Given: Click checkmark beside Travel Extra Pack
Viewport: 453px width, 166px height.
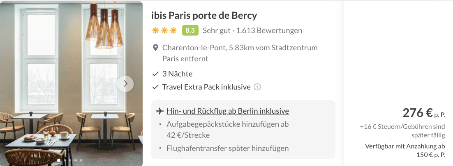Looking at the screenshot, I should tap(155, 87).
